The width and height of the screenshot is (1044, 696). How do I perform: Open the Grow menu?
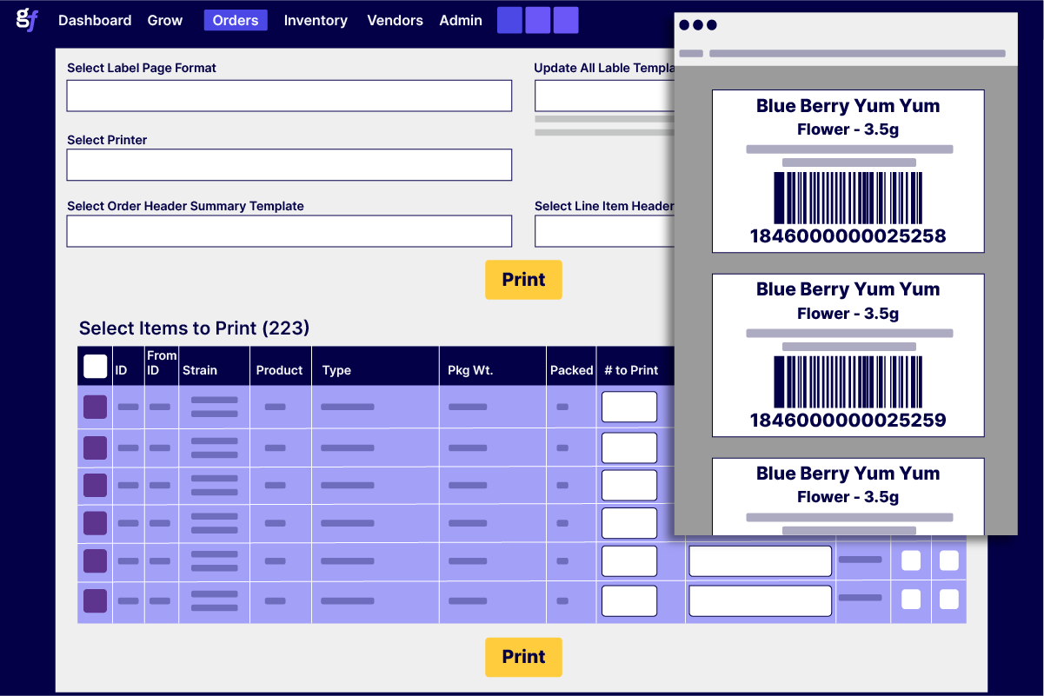click(165, 20)
